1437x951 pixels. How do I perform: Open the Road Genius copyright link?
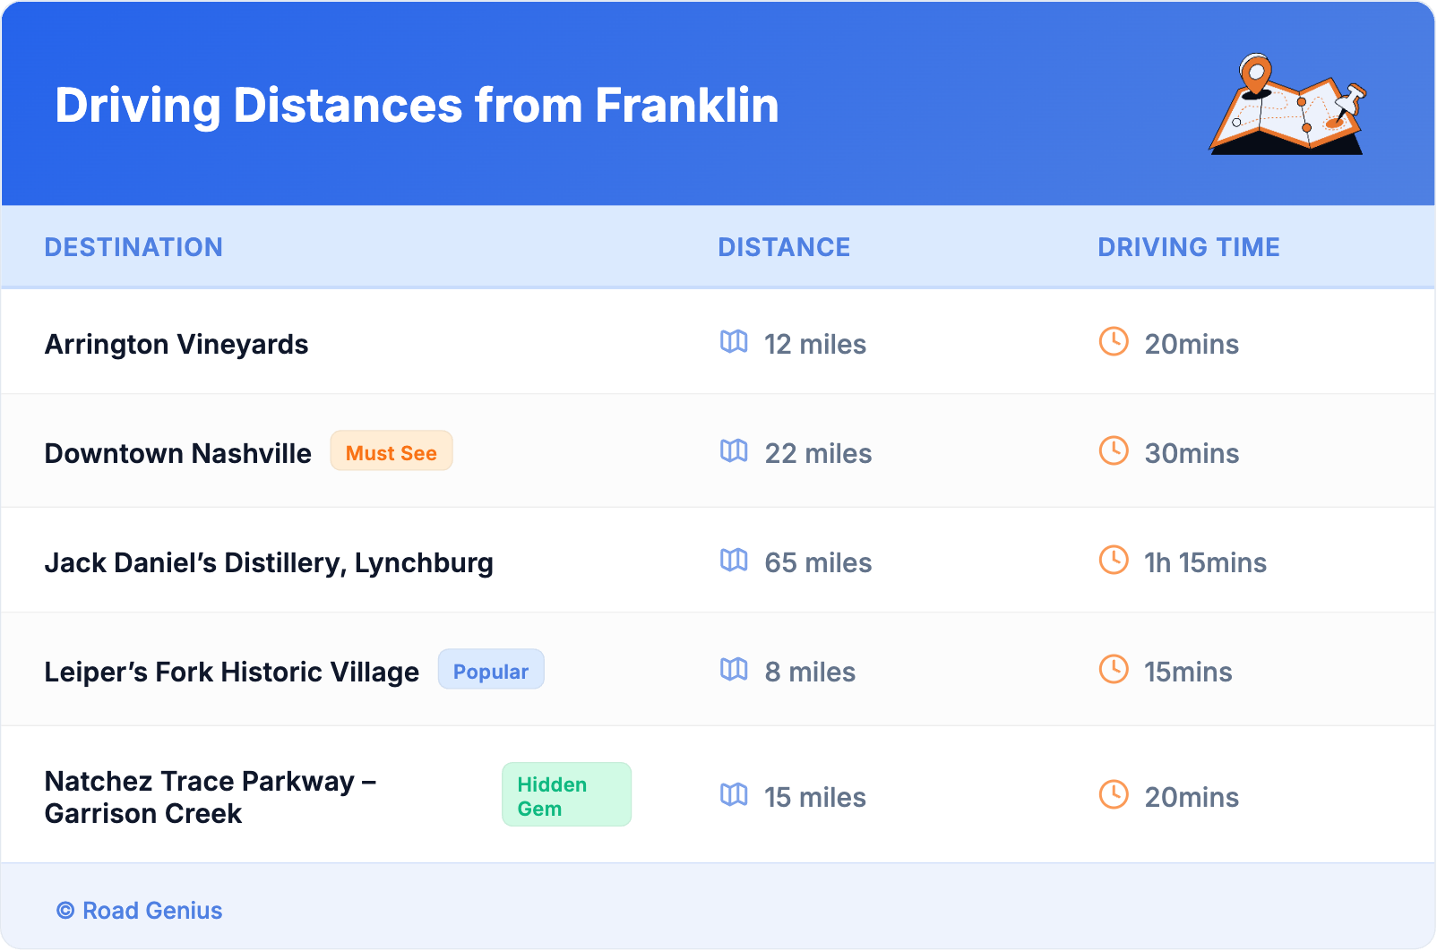[x=140, y=911]
